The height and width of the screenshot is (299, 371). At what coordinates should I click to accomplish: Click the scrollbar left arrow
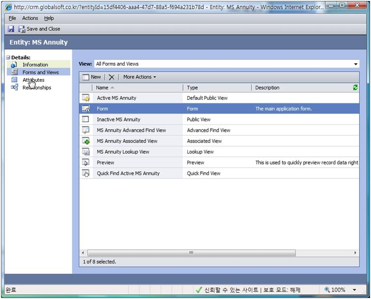pyautogui.click(x=83, y=253)
